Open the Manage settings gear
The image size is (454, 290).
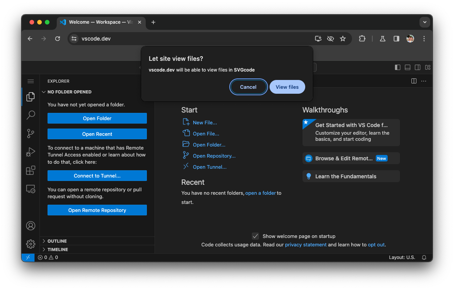[x=31, y=244]
